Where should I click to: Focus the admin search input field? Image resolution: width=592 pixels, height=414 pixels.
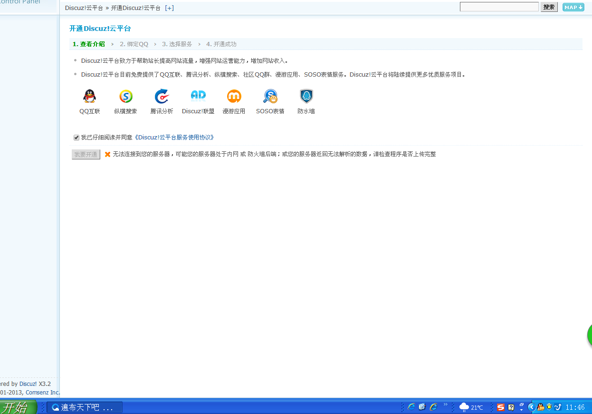pos(499,7)
